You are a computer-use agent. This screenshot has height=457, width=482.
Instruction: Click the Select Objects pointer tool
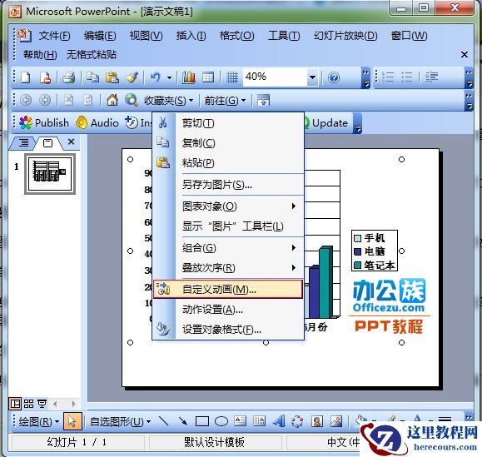click(x=72, y=421)
